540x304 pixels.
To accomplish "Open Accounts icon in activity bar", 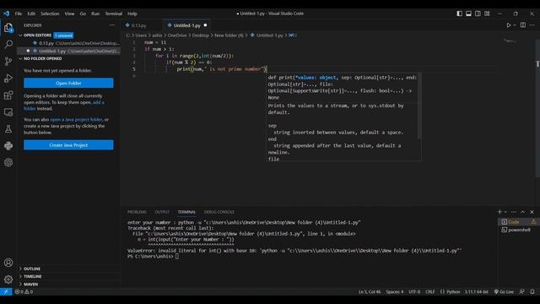I will pyautogui.click(x=8, y=263).
